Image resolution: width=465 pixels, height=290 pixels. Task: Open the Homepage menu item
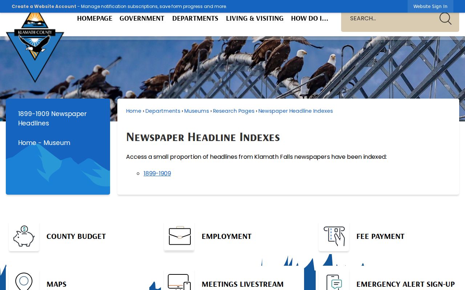coord(94,18)
